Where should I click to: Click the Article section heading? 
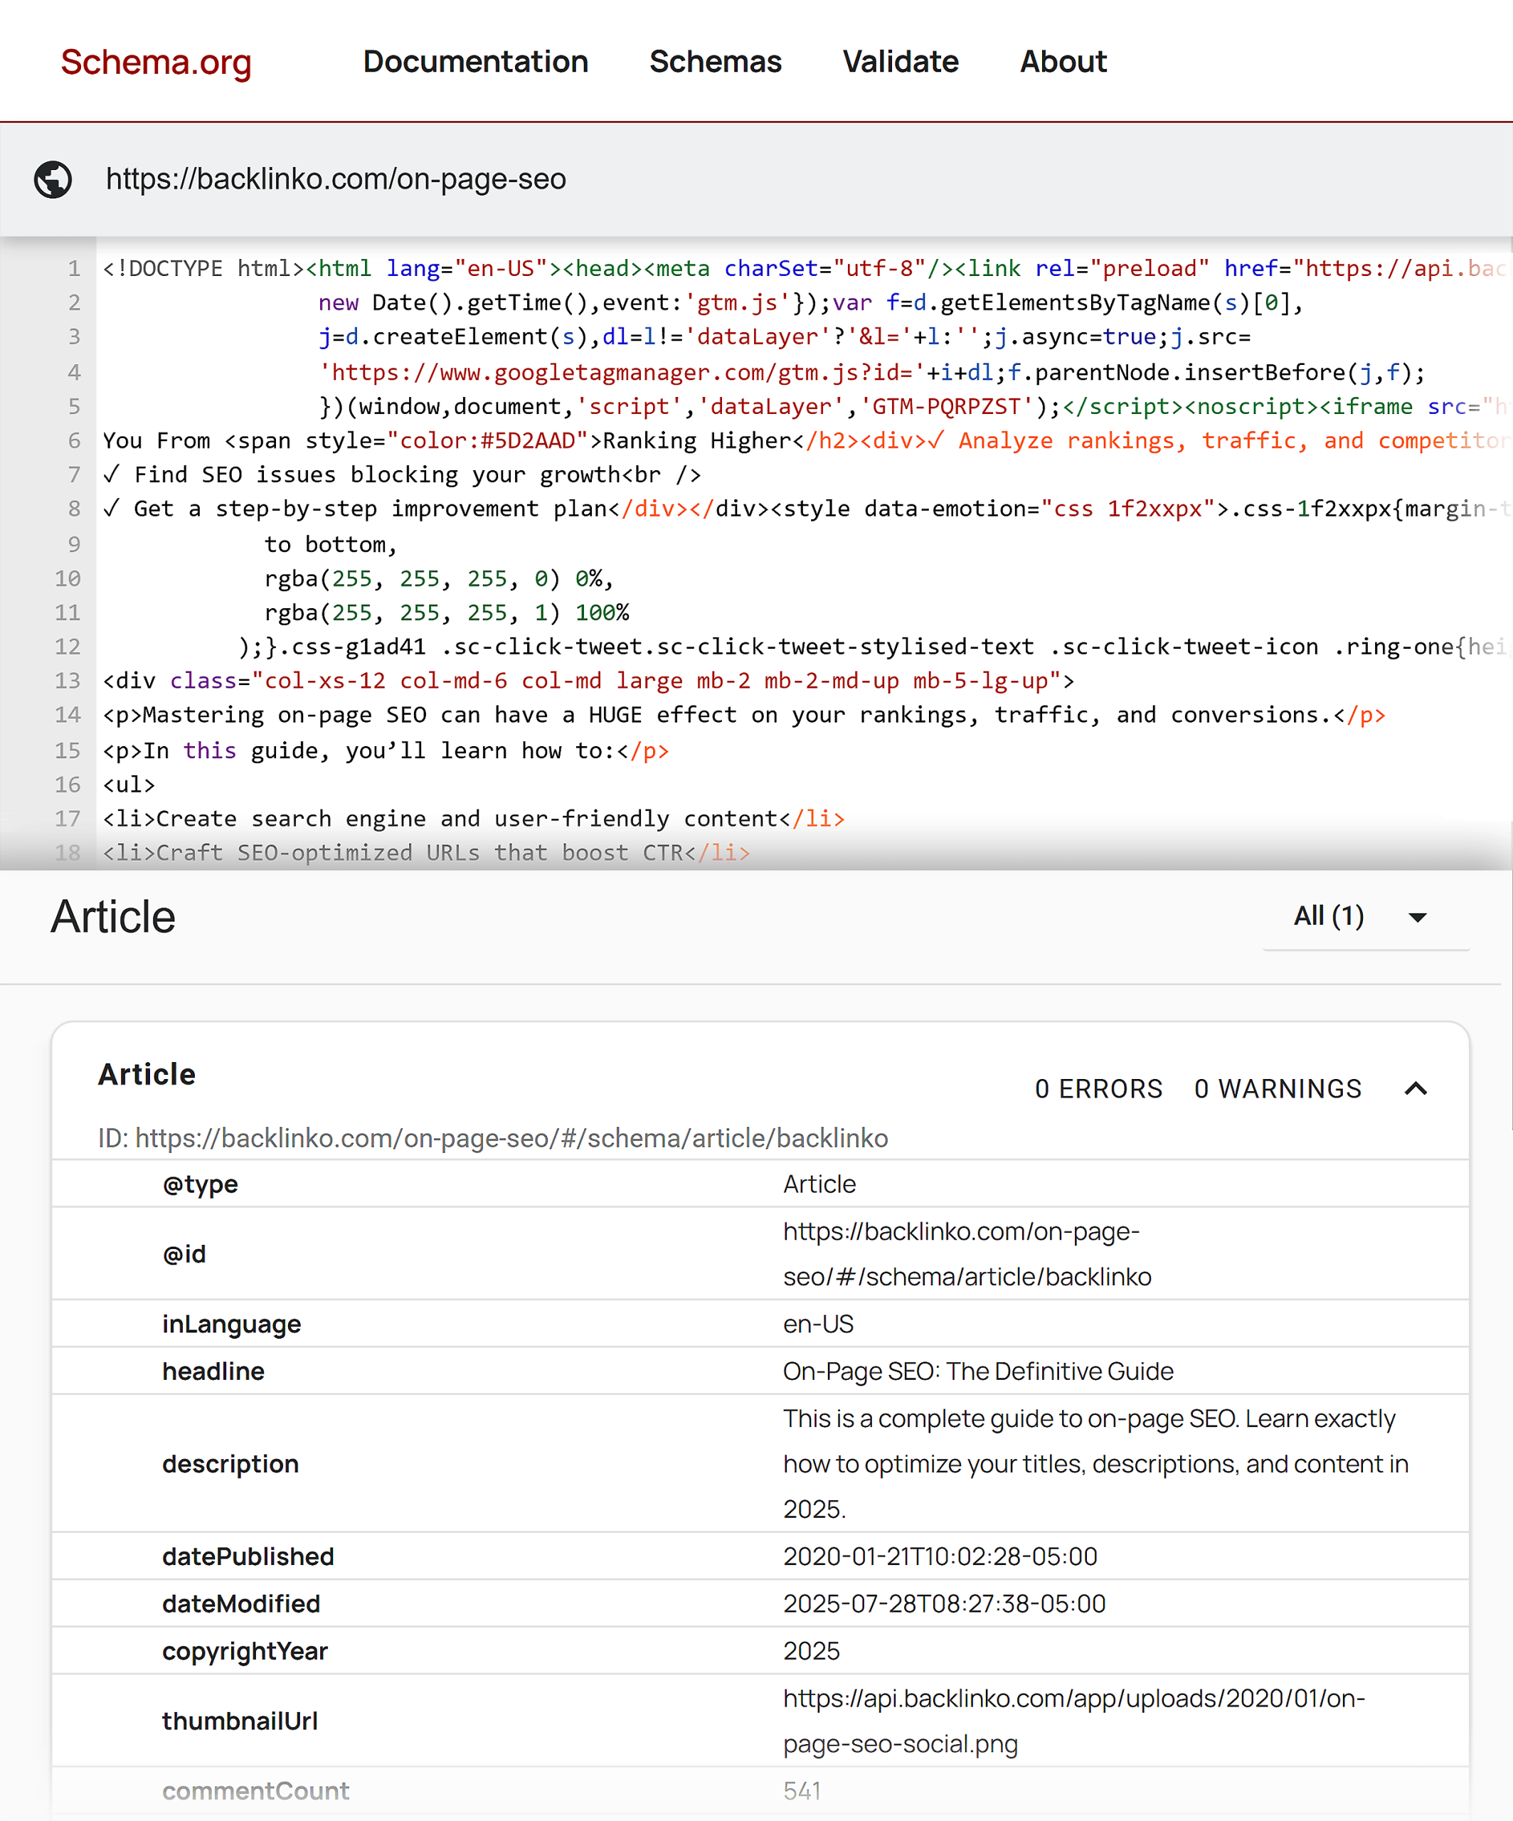coord(112,917)
